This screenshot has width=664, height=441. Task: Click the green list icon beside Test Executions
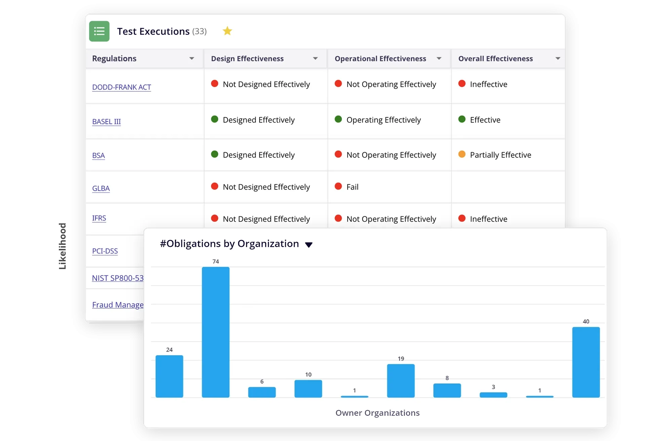click(99, 31)
